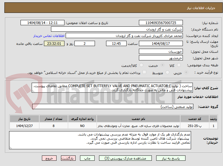223x166 pixels.
Task: Select the 'جزیی' purchase type radio
Action: pos(186,72)
